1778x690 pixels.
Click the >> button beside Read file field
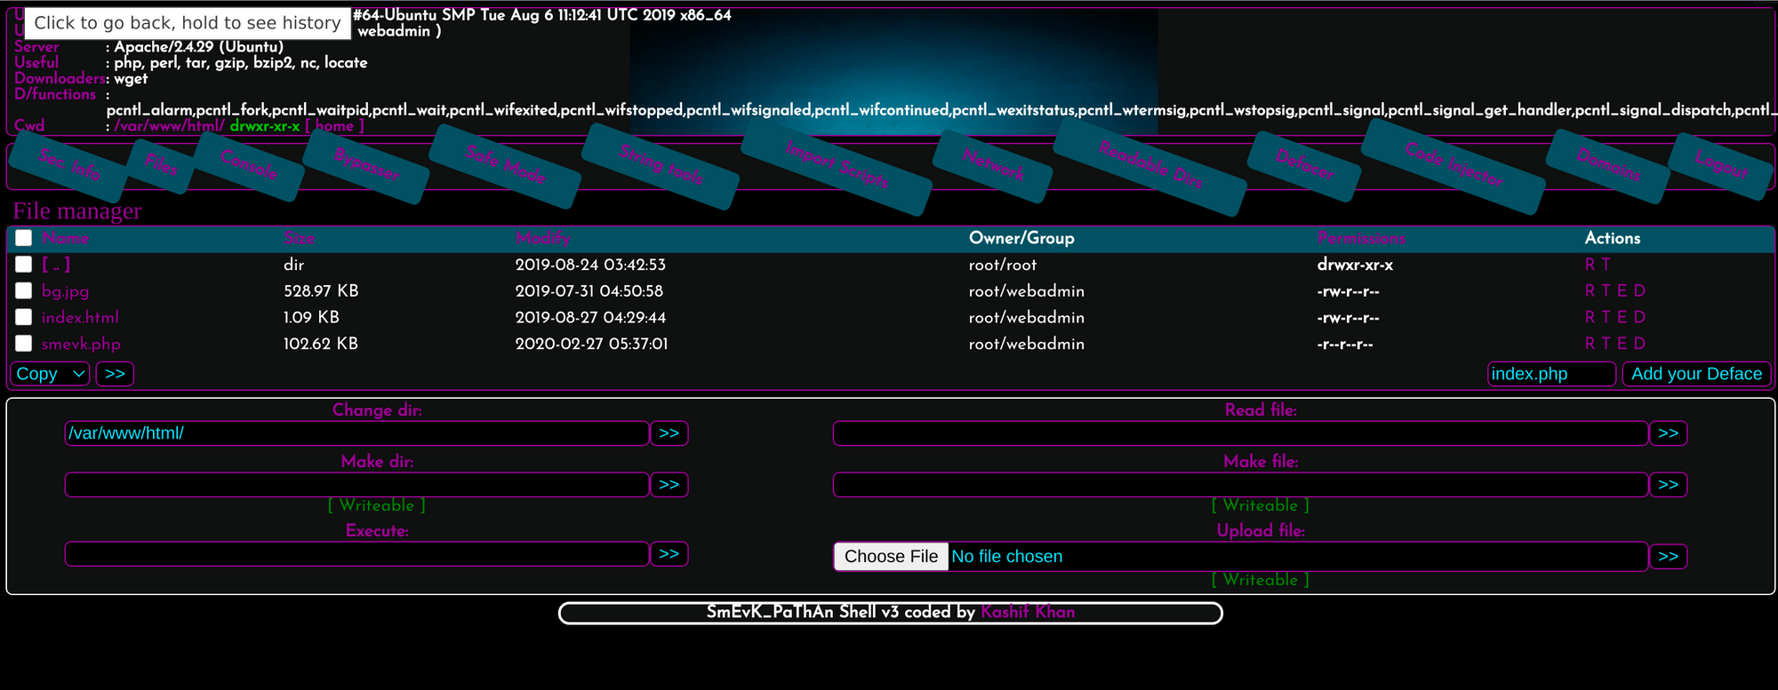(1668, 433)
